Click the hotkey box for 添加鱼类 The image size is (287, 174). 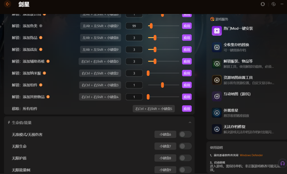coord(101,26)
